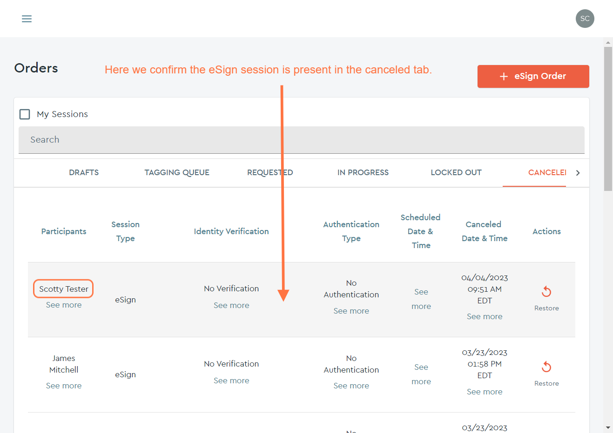
Task: Click the Restore icon for Scotty Tester
Action: click(546, 292)
